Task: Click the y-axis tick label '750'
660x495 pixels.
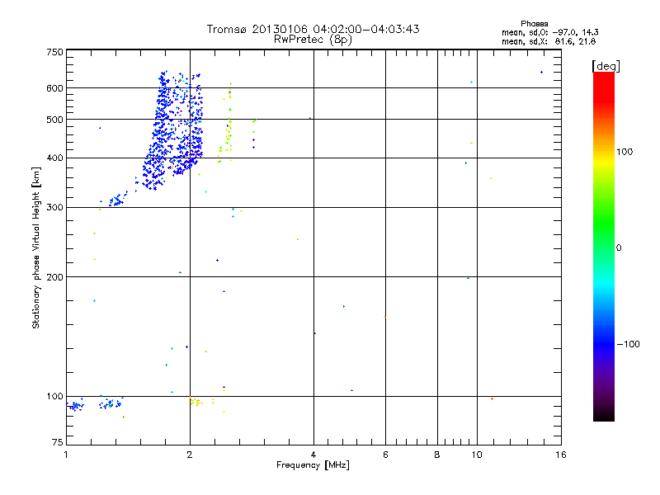Action: [x=54, y=52]
